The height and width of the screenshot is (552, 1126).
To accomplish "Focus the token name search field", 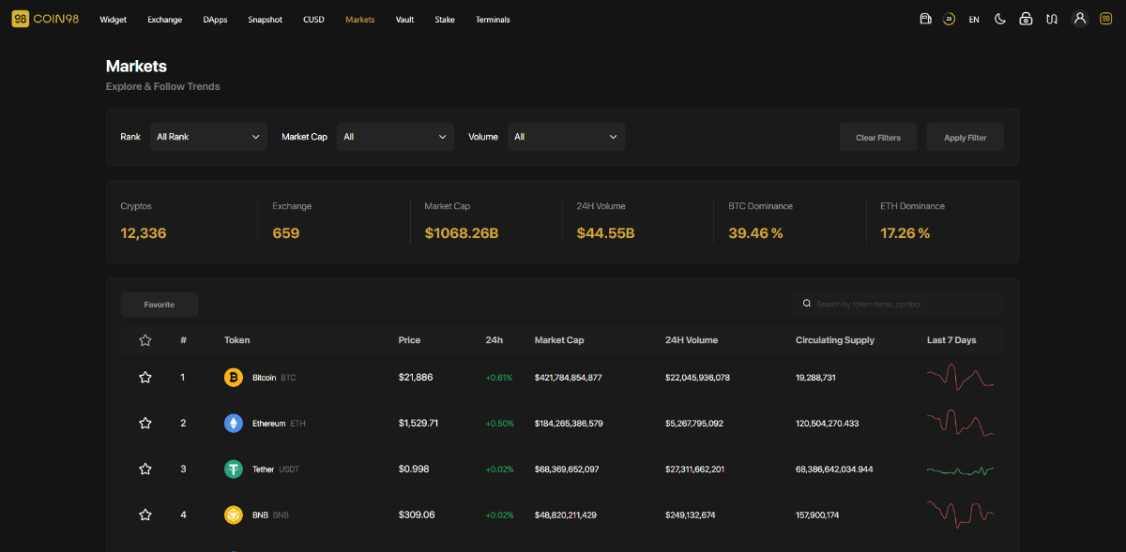I will tap(898, 304).
